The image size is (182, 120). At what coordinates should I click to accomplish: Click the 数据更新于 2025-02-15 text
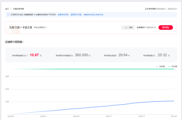[146, 28]
